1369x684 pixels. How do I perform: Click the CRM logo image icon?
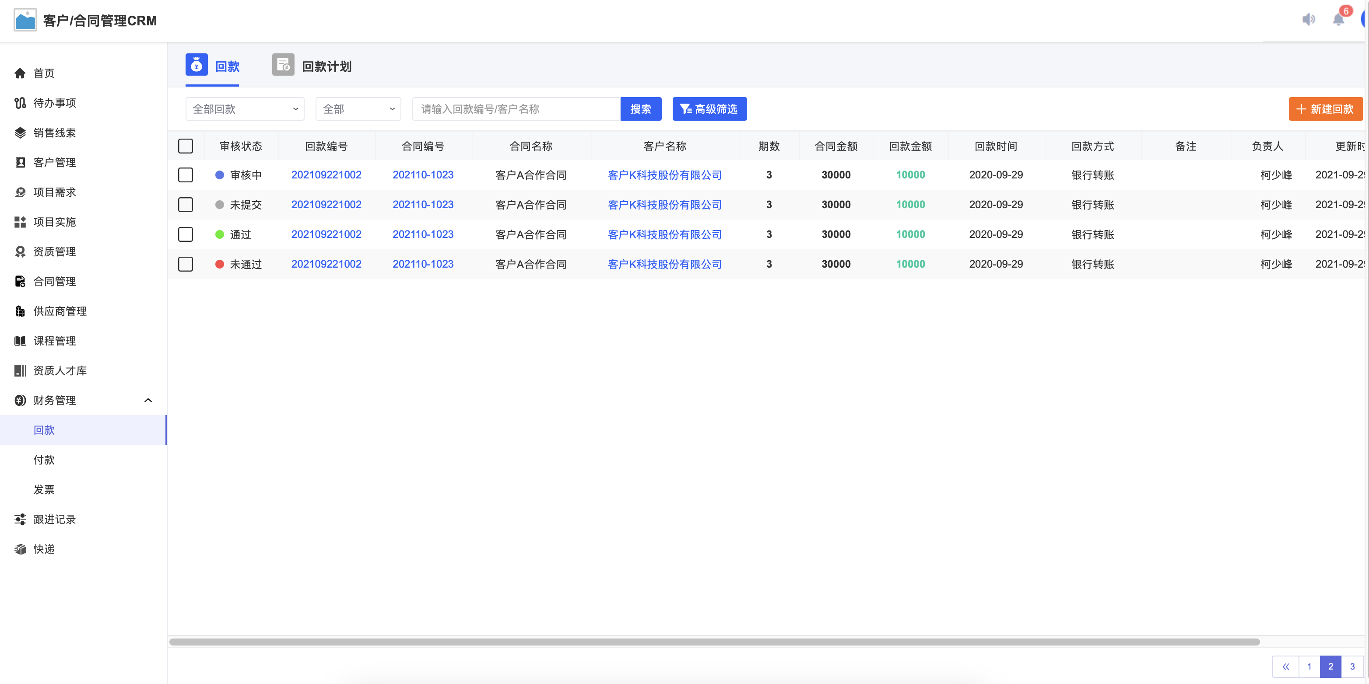(25, 20)
